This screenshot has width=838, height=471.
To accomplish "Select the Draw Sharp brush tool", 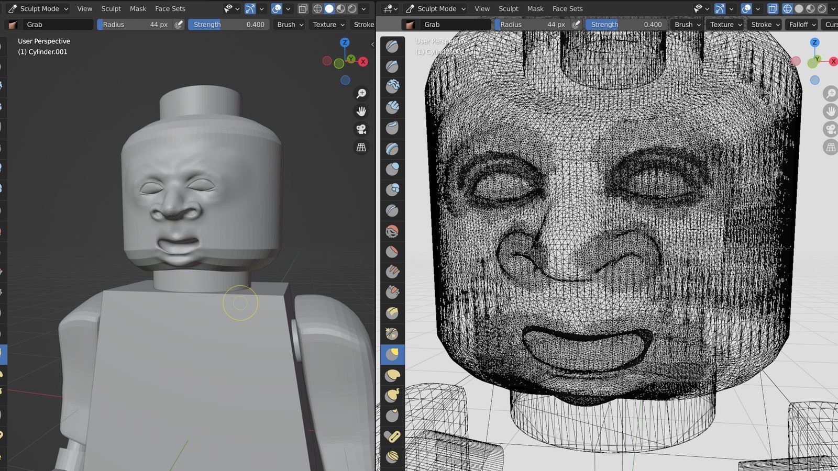I will click(x=392, y=67).
